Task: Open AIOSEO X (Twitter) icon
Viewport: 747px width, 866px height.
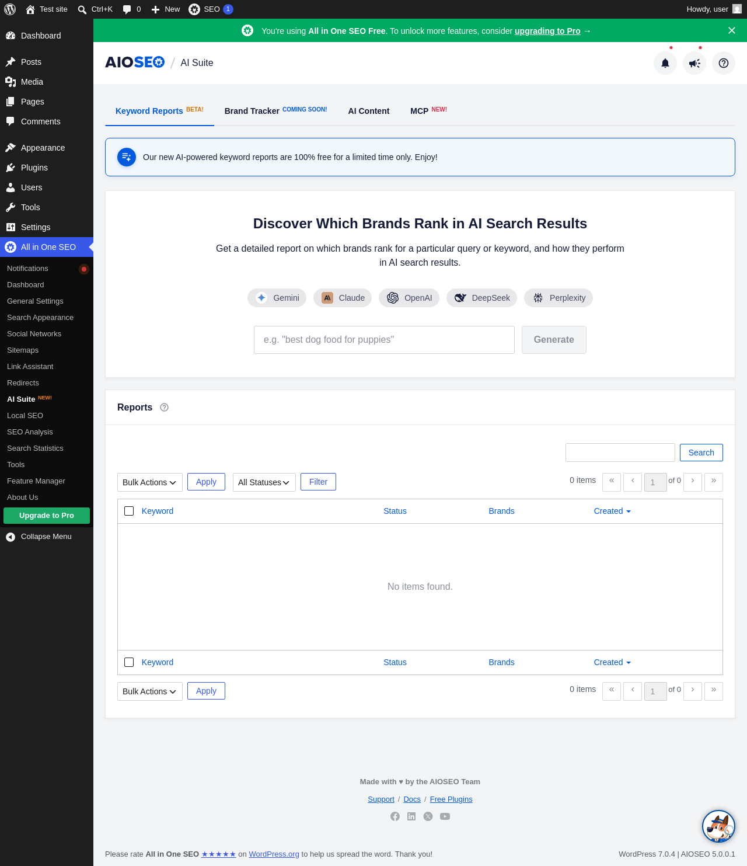Action: coord(428,816)
